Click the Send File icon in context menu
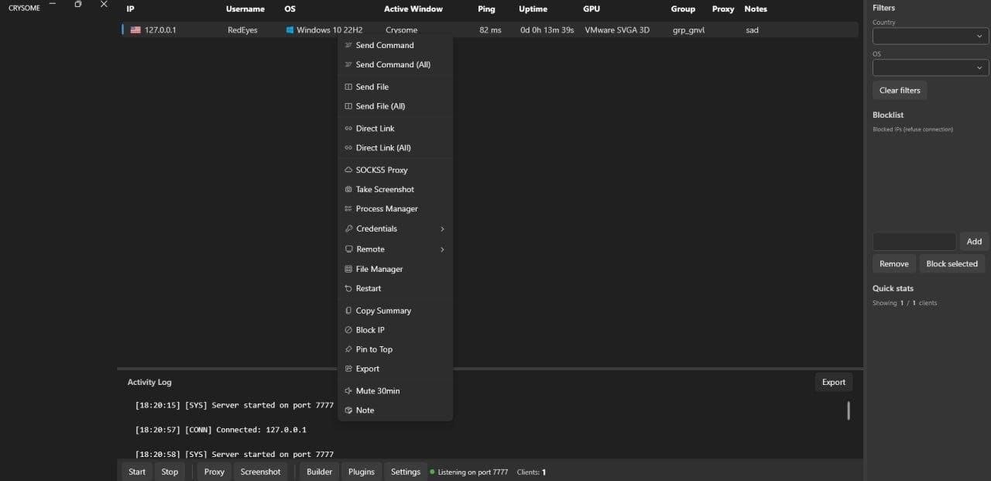Image resolution: width=991 pixels, height=481 pixels. point(348,87)
